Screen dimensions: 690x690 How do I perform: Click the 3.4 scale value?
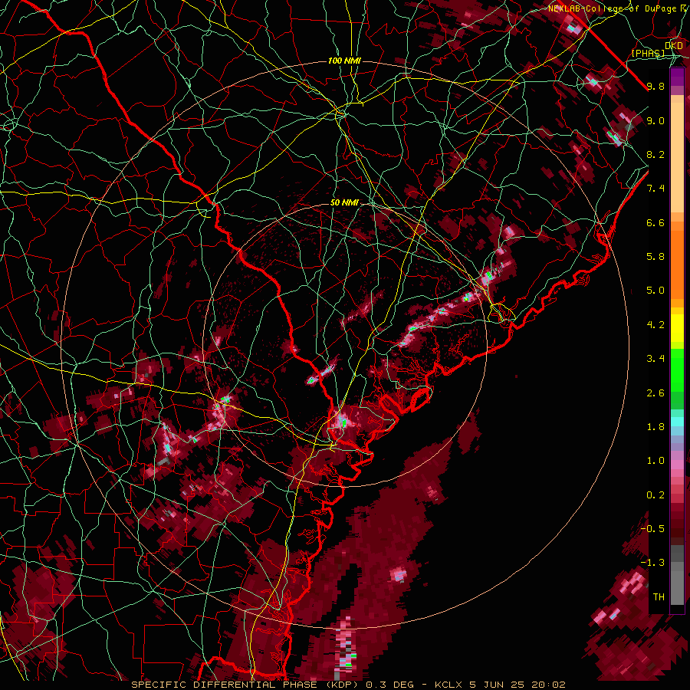[655, 359]
